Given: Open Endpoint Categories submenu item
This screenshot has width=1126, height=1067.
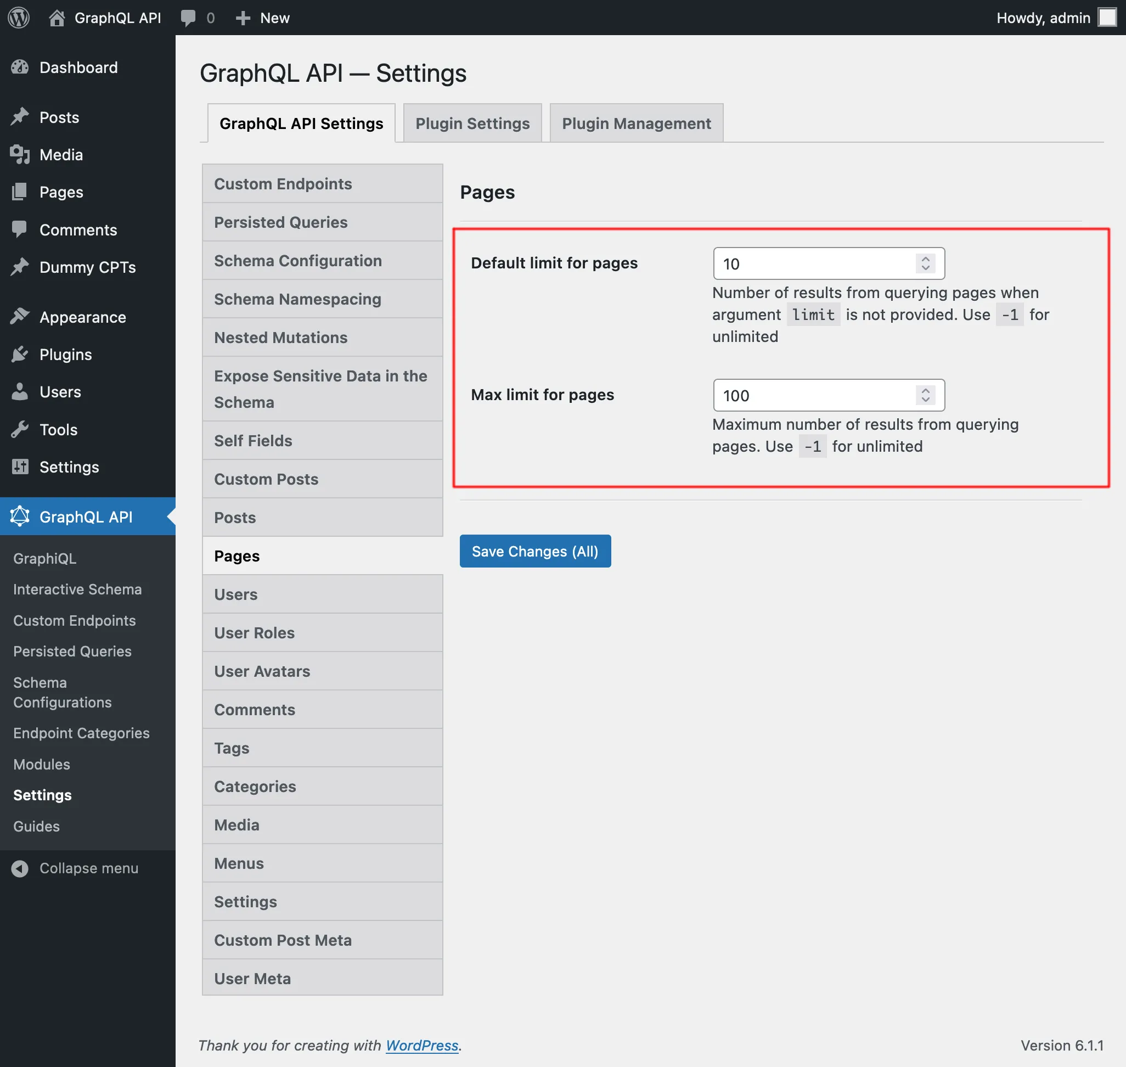Looking at the screenshot, I should click(81, 733).
